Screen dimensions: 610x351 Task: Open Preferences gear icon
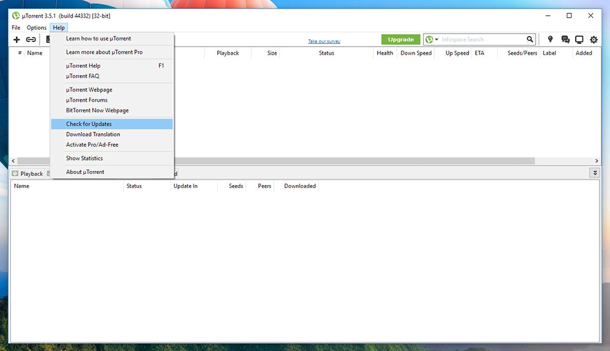tap(594, 39)
